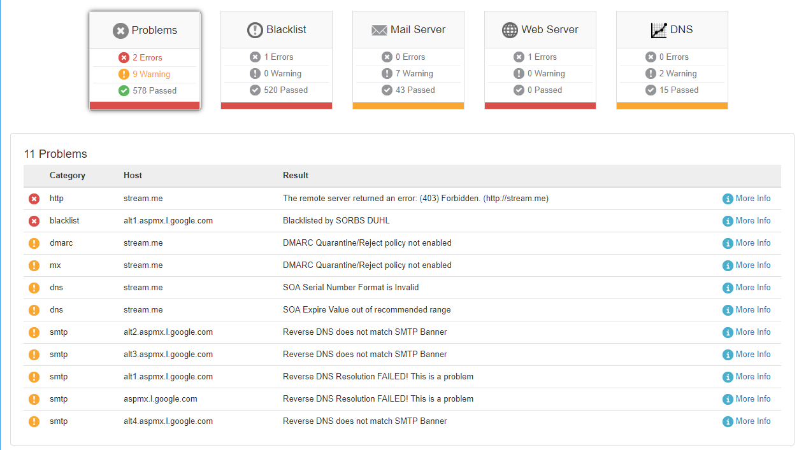Click the red error icon beside 2 Errors
Viewport: 799px width, 450px height.
pos(124,58)
